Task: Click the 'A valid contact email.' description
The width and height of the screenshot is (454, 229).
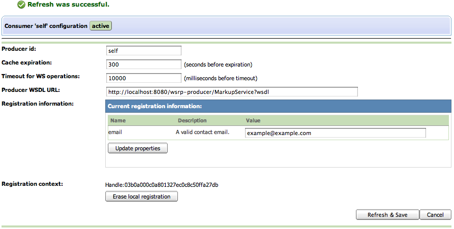Action: click(202, 133)
